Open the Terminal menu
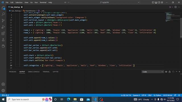The image size is (182, 102). (43, 3)
